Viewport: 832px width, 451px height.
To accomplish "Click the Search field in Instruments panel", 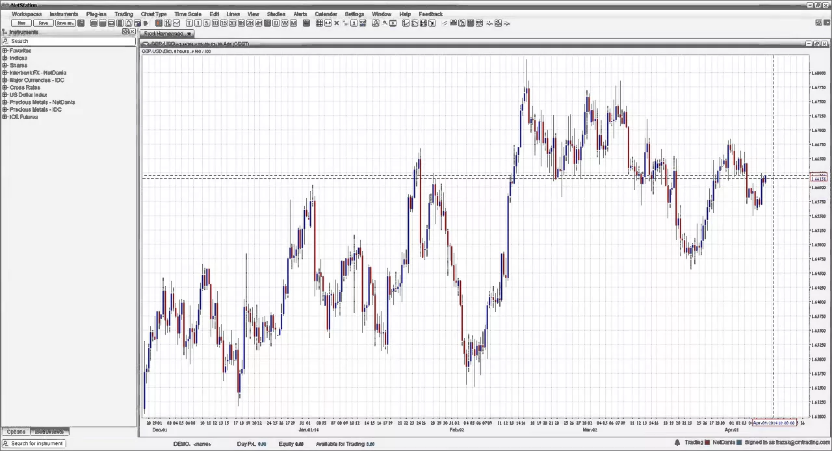I will pos(68,41).
